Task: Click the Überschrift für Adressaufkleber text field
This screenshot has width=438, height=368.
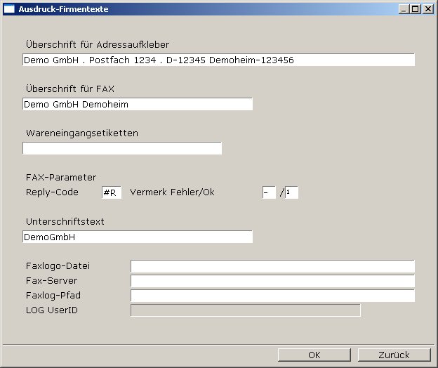Action: [218, 60]
